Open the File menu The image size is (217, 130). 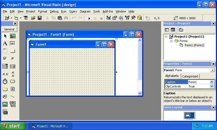5,11
